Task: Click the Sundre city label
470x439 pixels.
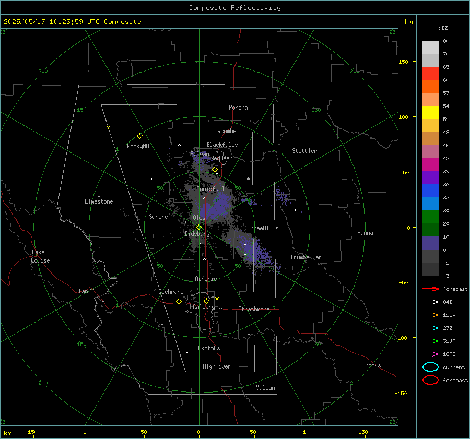Action: pyautogui.click(x=158, y=216)
